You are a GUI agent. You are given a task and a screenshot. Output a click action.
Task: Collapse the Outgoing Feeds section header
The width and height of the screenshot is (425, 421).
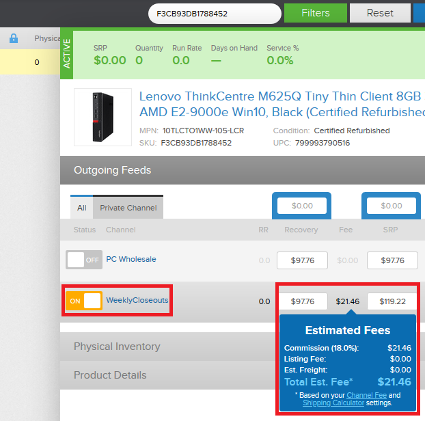click(243, 170)
